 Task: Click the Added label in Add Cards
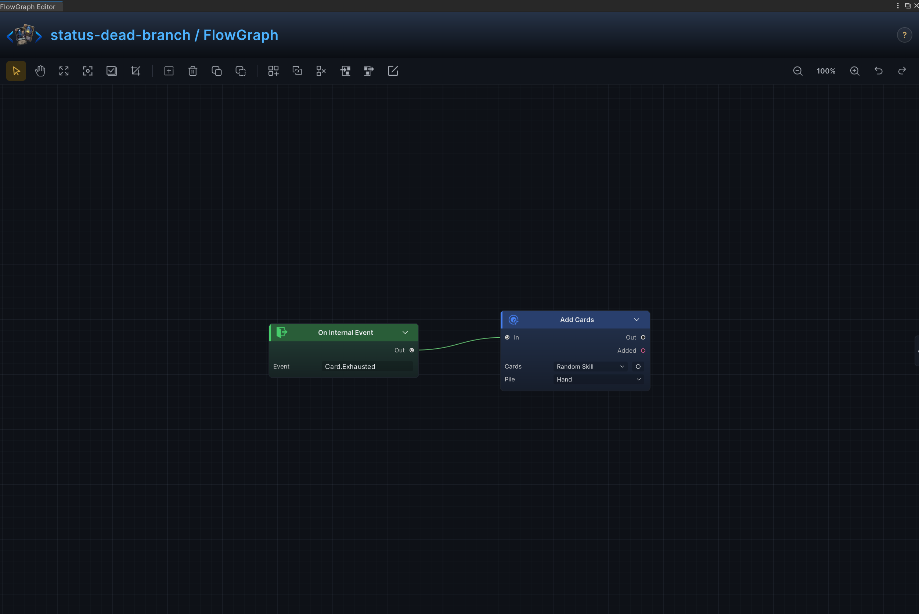627,351
